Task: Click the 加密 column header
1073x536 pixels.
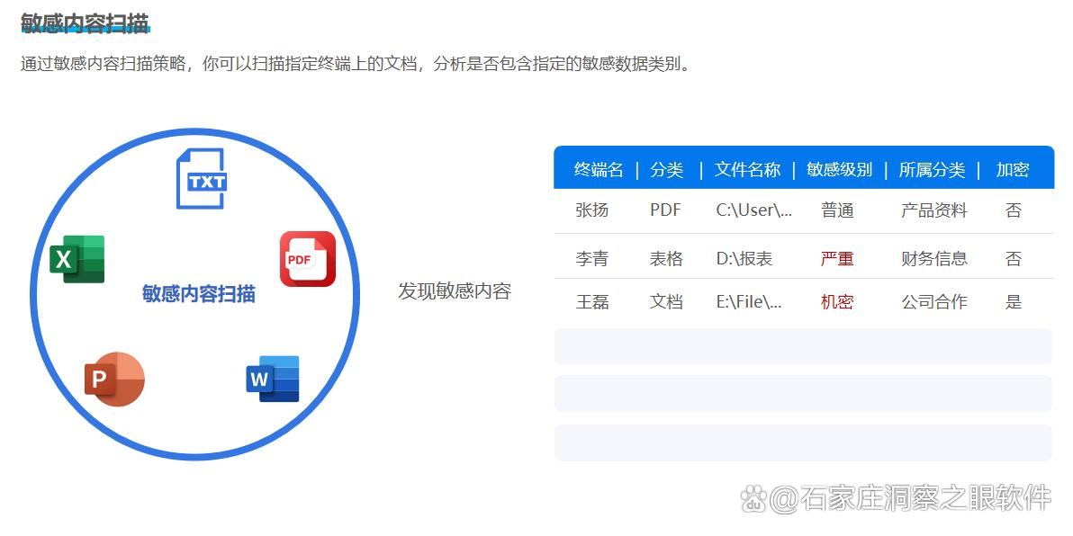Action: 1012,170
